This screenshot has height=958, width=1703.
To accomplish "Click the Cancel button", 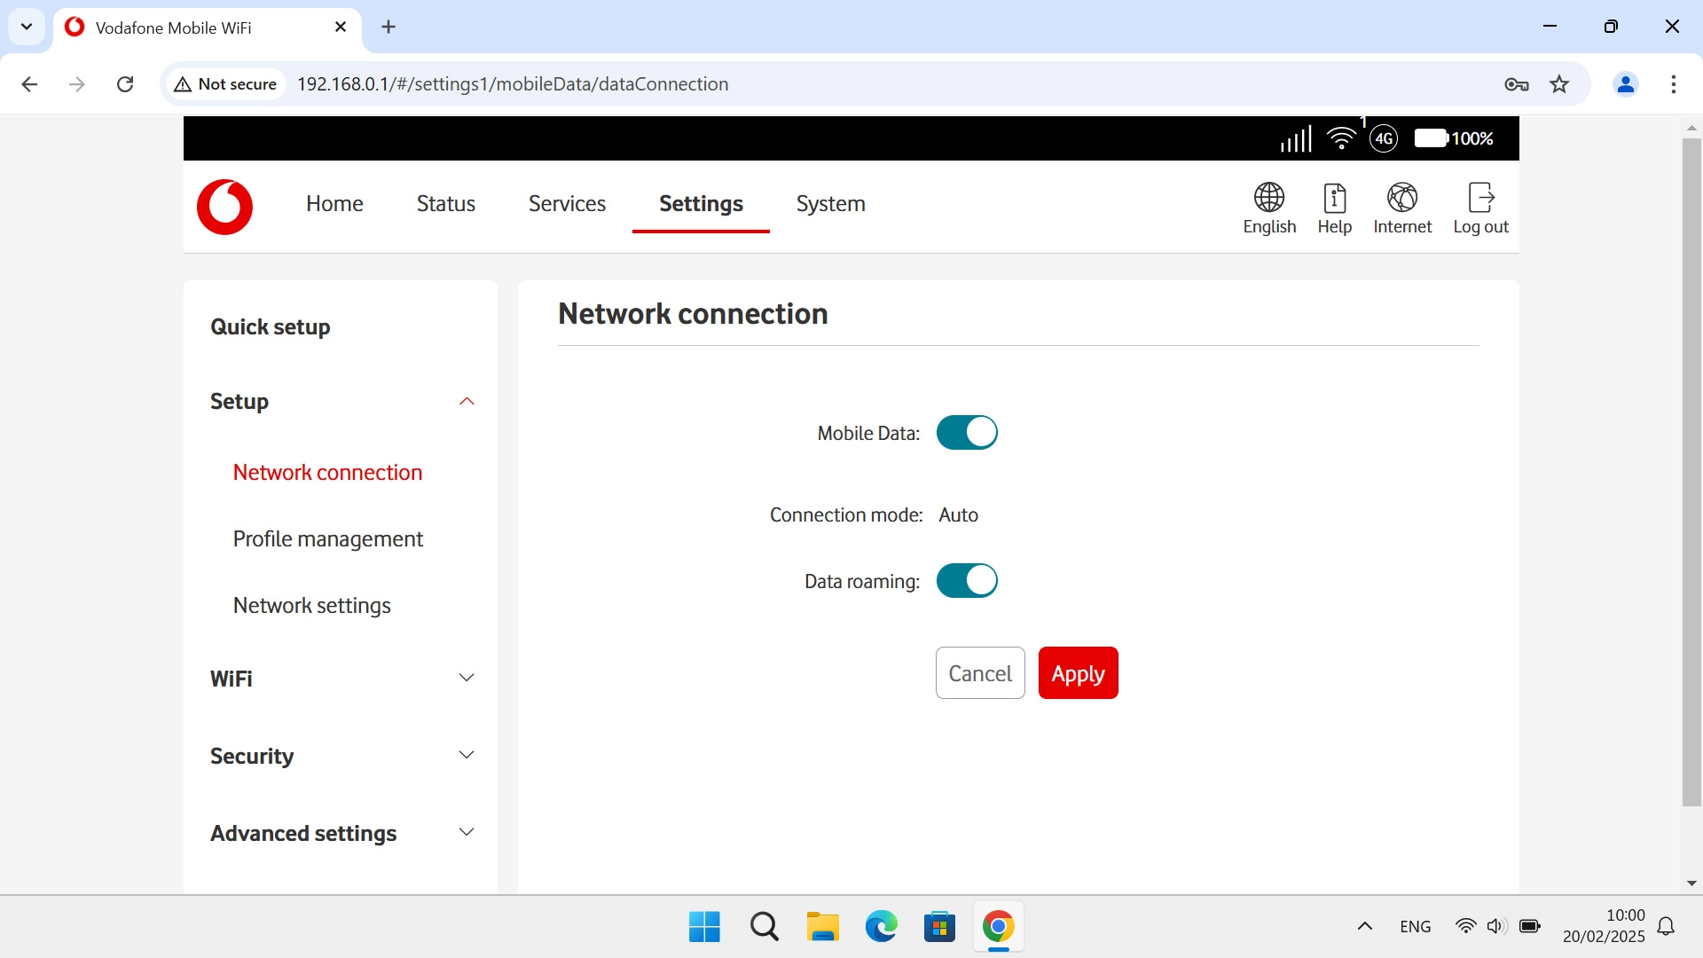I will click(979, 673).
